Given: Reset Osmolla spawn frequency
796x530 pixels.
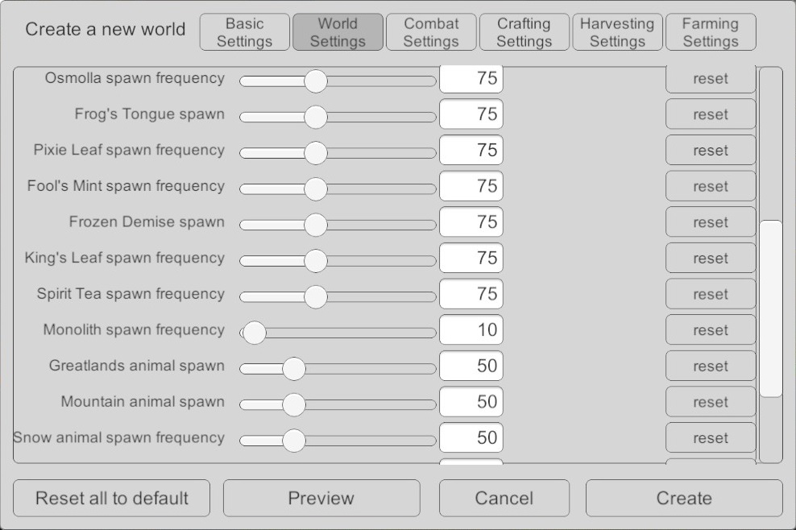Looking at the screenshot, I should point(710,79).
